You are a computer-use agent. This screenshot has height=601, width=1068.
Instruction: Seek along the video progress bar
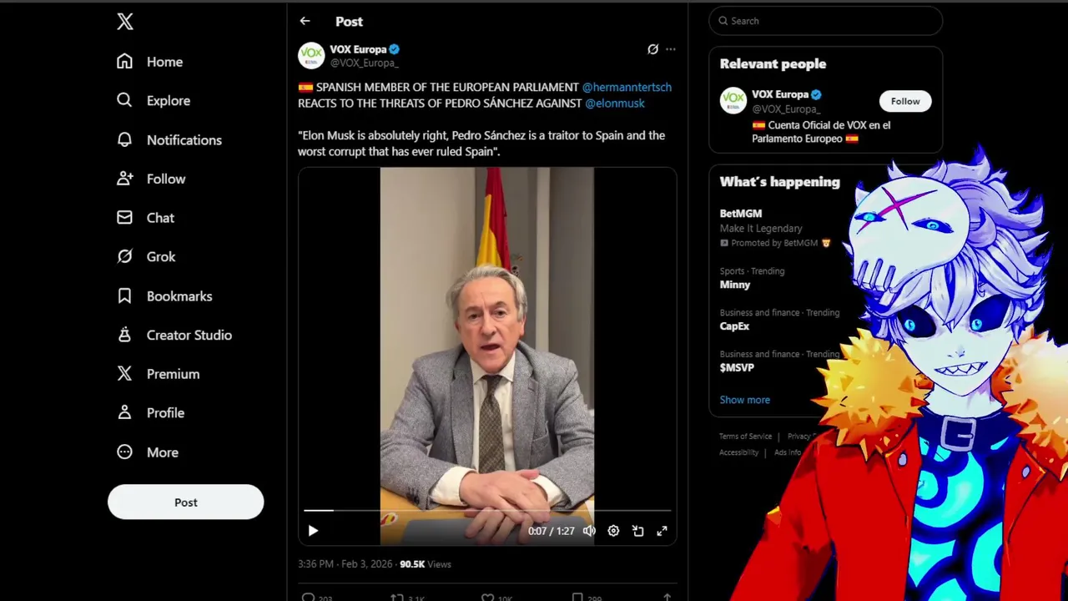[x=487, y=510]
